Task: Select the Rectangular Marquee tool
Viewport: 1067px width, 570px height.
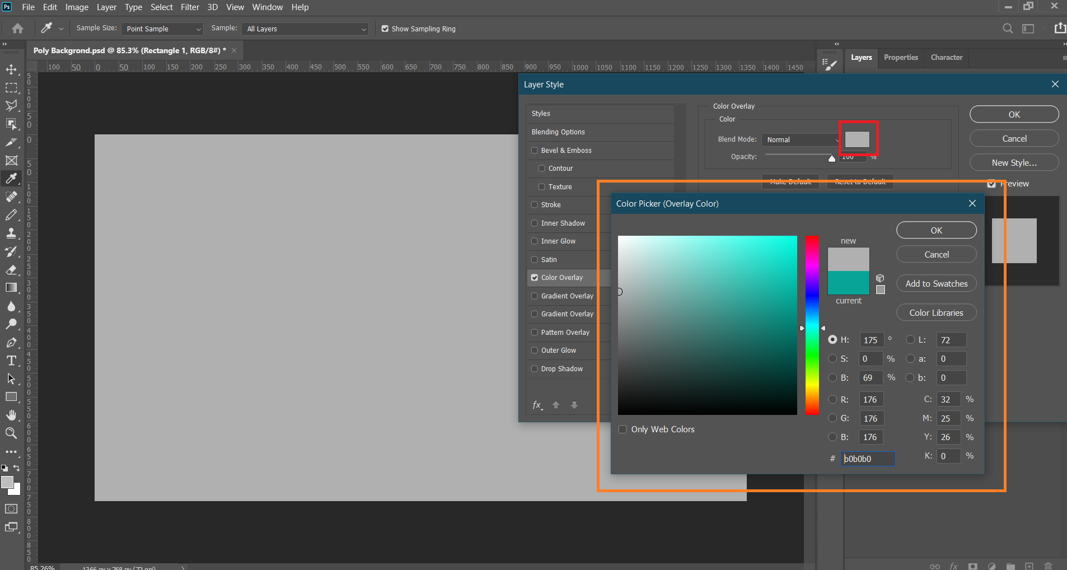Action: pos(11,88)
